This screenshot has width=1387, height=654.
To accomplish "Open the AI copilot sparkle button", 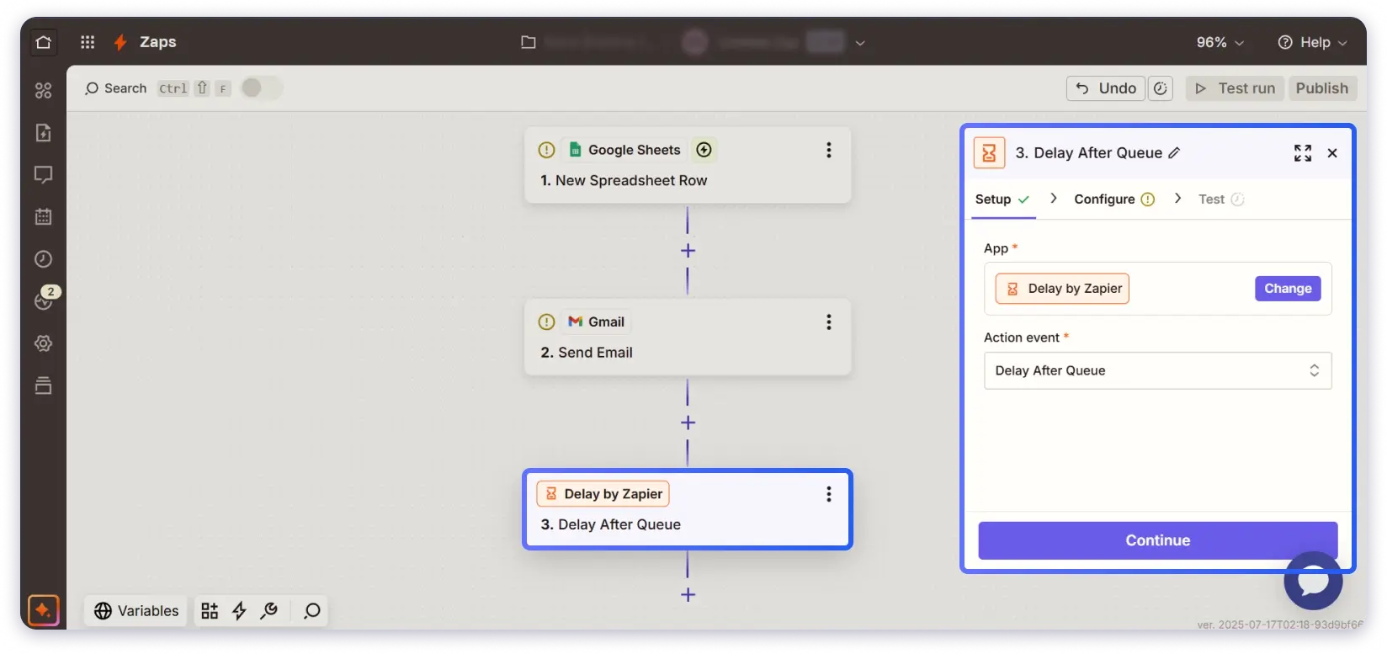I will click(44, 610).
